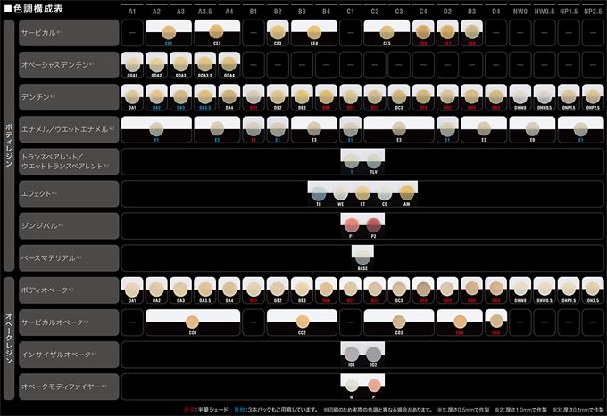Click the C4 column header

tap(423, 12)
